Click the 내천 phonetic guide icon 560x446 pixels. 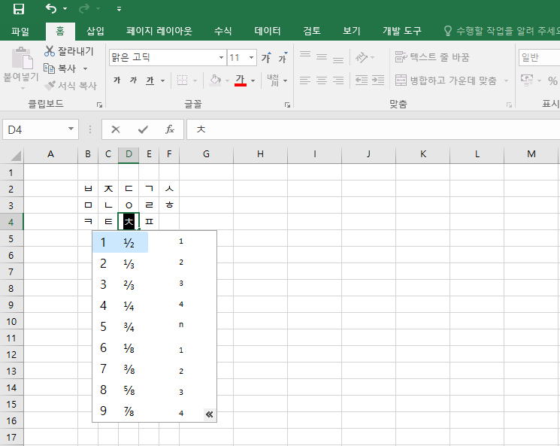pos(273,80)
